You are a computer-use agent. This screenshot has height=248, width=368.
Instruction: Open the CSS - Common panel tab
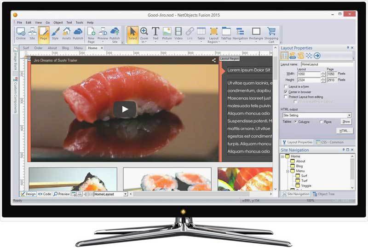tap(330, 142)
